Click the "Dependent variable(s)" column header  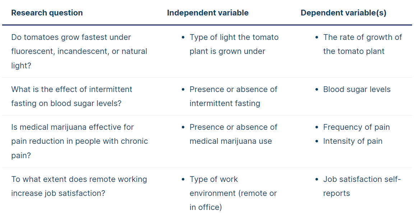(343, 13)
